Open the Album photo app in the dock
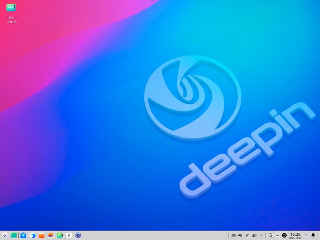The image size is (320, 240). point(51,235)
